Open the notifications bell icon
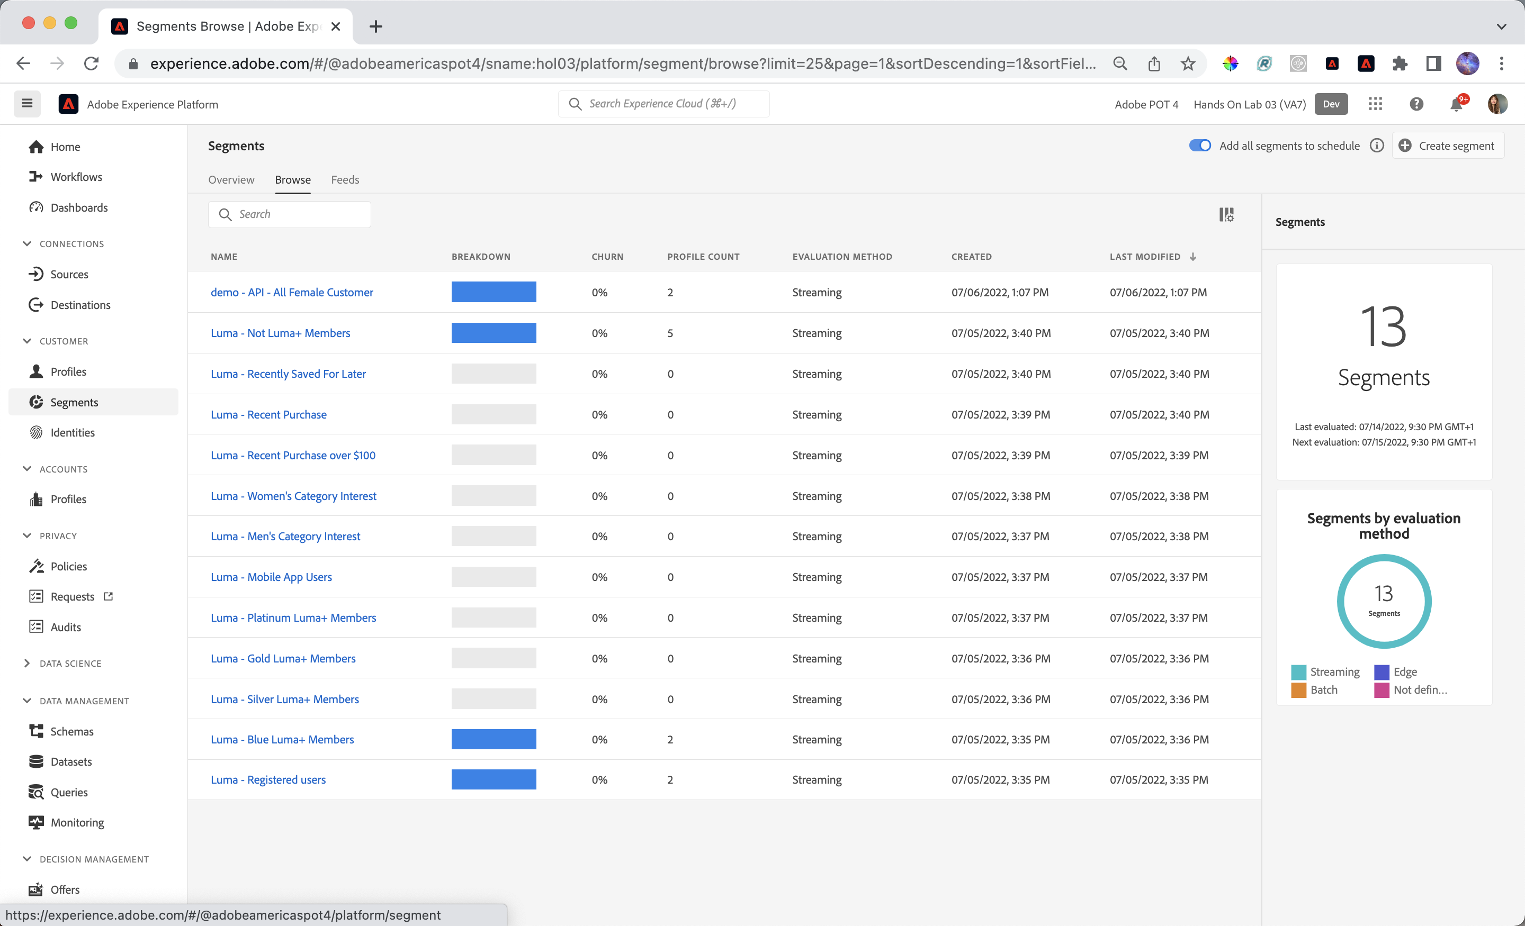This screenshot has height=926, width=1525. 1456,104
